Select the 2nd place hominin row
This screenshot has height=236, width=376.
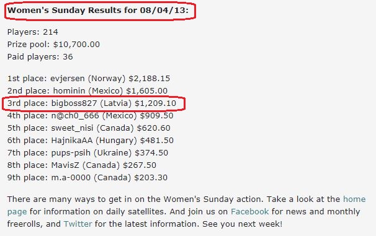87,91
